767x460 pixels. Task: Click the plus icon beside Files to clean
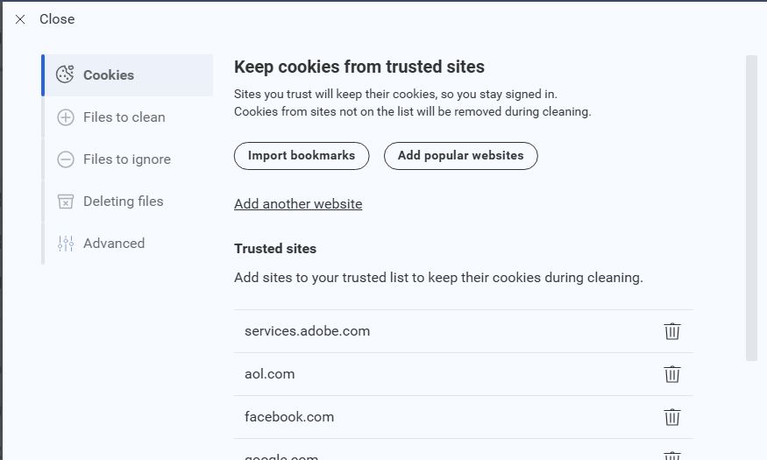point(66,117)
